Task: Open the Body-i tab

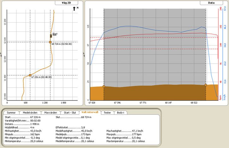Action: tap(120, 113)
